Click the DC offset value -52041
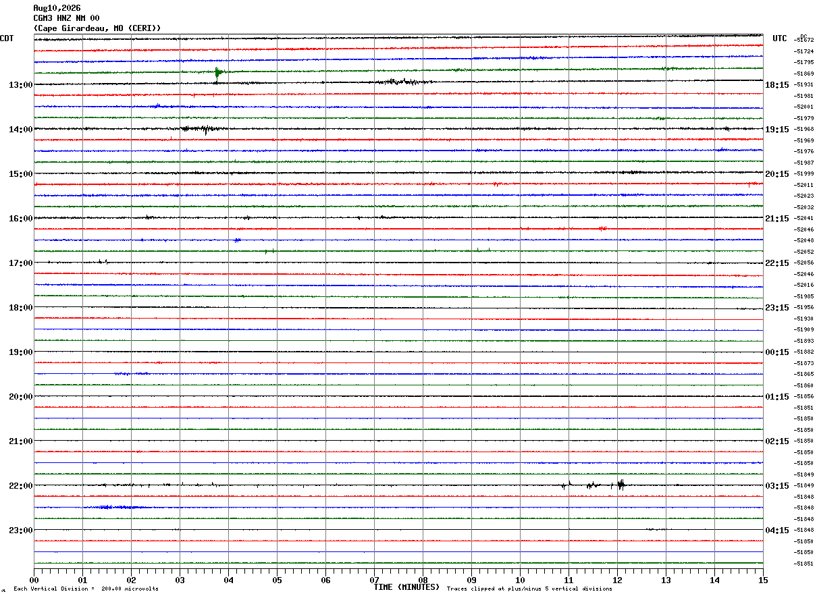The image size is (817, 598). 805,218
